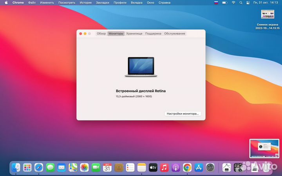Viewport: 282px width, 176px height.
Task: Select the Мониторы tab
Action: [x=116, y=34]
